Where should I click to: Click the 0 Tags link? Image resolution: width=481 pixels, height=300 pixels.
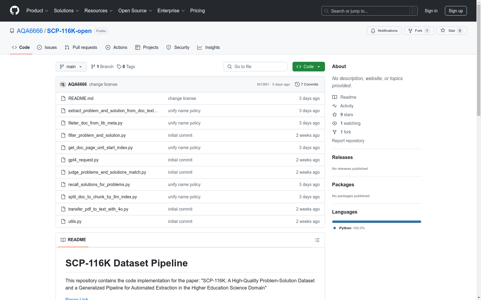pyautogui.click(x=126, y=67)
